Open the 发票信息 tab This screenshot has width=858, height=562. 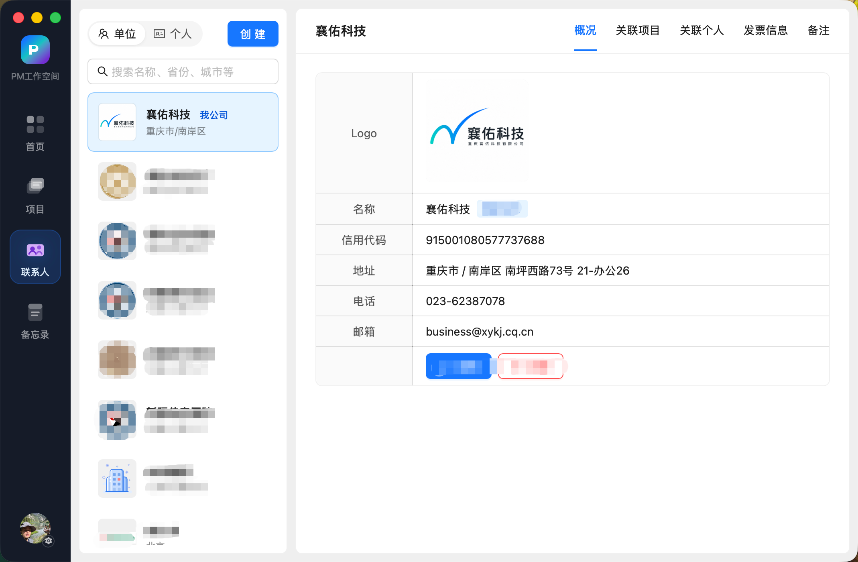[766, 31]
